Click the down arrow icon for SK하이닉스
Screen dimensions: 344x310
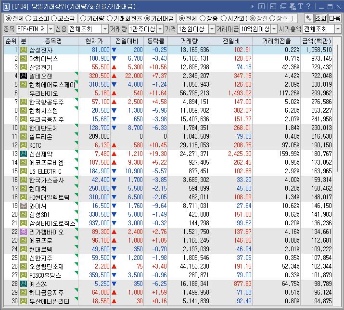(x=114, y=59)
